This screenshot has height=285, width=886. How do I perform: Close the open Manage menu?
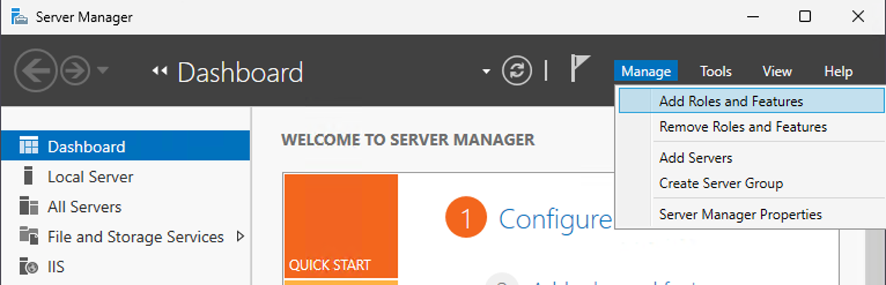pyautogui.click(x=646, y=71)
